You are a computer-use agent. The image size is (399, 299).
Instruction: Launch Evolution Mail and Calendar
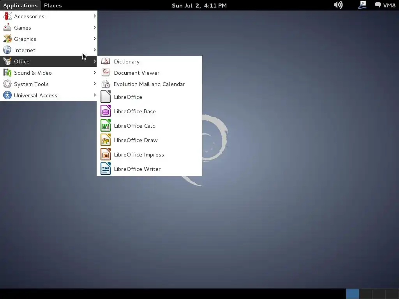point(149,84)
